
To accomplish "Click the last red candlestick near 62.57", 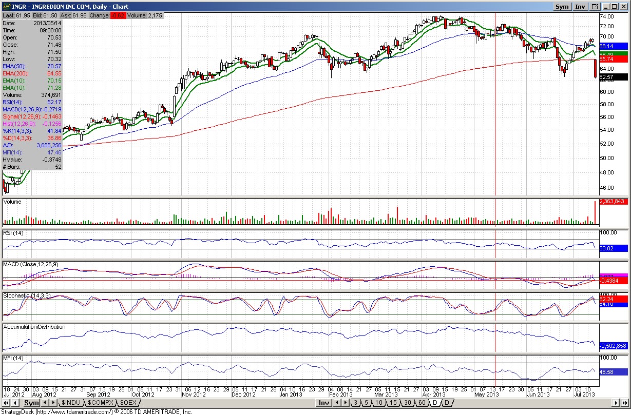I will click(595, 69).
